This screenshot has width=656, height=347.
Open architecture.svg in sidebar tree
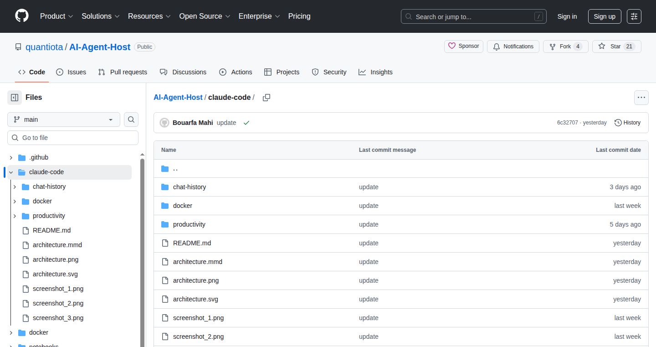[55, 274]
